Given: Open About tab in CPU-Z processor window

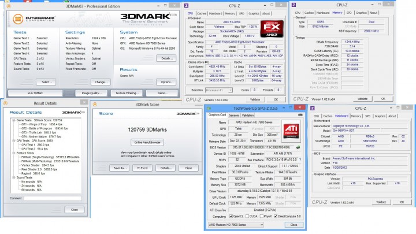Looking at the screenshot, I should pos(266,13).
